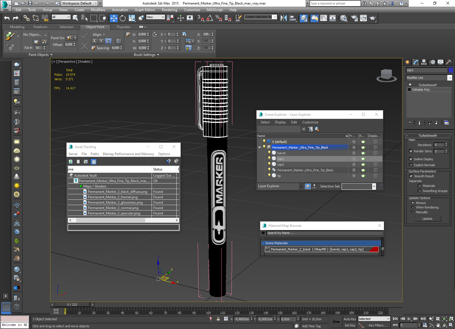Toggle the Smooth Result checkbox

coord(411,176)
